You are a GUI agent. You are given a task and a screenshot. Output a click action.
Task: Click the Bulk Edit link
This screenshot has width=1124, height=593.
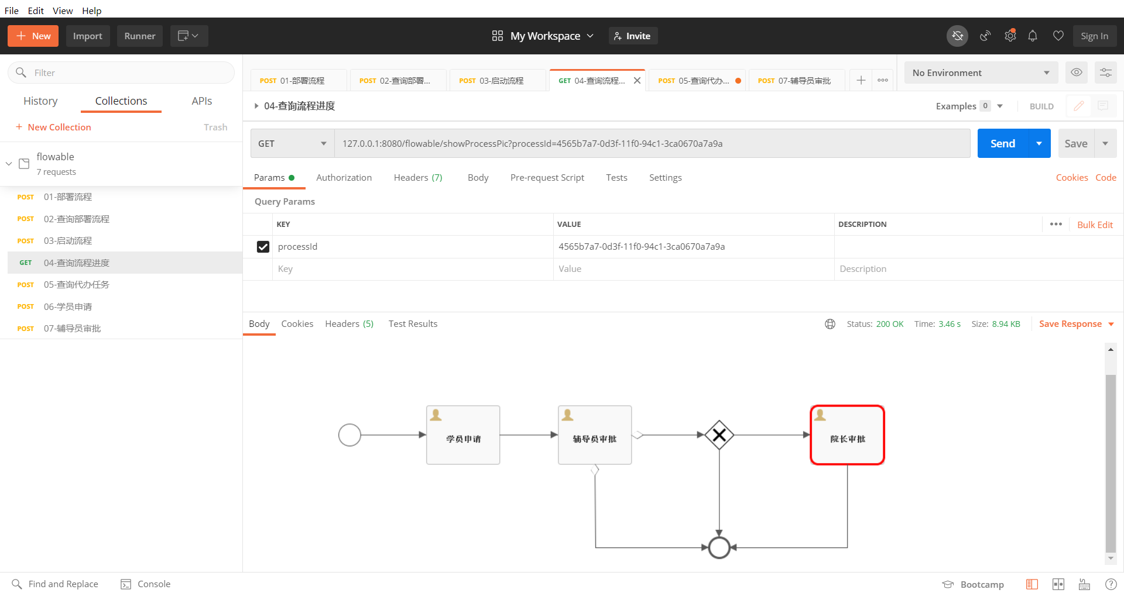click(1095, 225)
